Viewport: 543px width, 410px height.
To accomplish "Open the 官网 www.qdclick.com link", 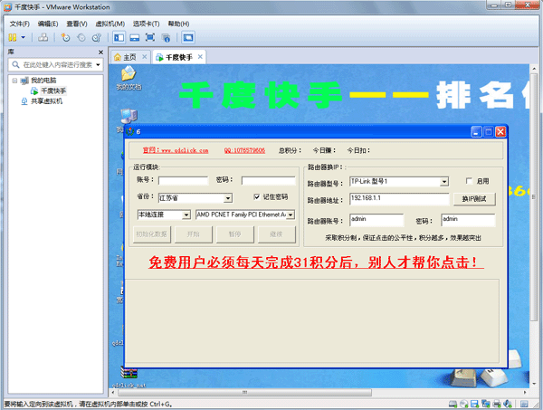I will 176,150.
